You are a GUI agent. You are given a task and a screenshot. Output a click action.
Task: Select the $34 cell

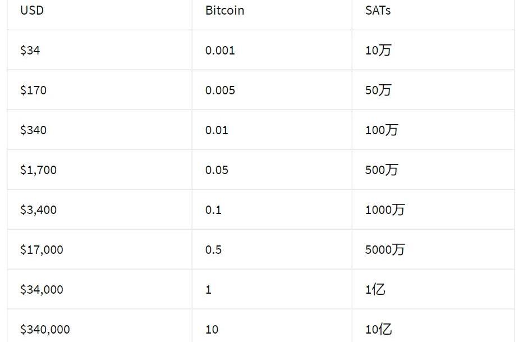click(x=30, y=51)
